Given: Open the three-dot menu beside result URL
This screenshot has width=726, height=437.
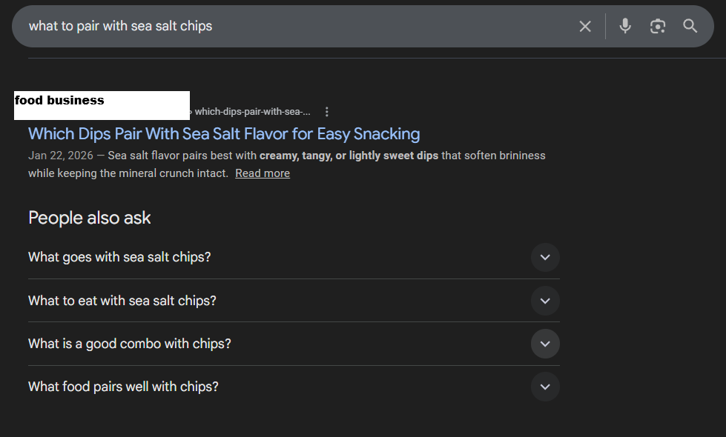Looking at the screenshot, I should [327, 112].
